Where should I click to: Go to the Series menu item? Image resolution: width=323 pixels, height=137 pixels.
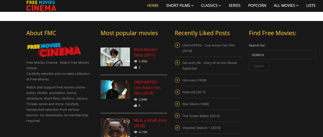[x=234, y=5]
